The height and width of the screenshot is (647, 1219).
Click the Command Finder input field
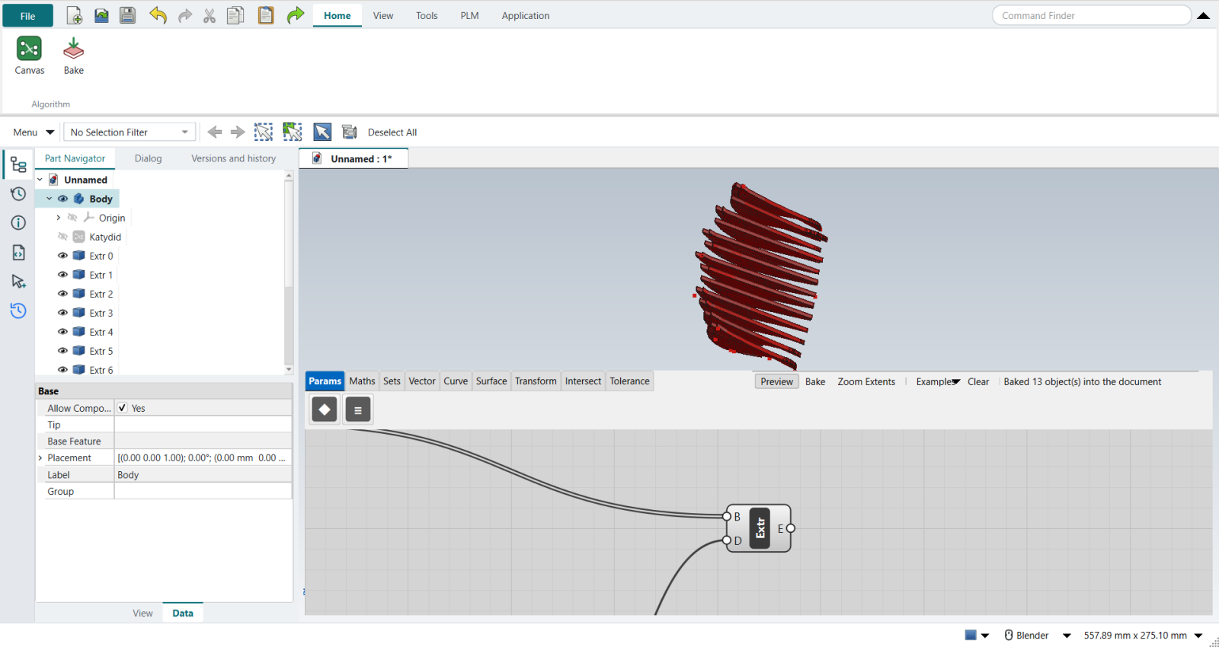coord(1092,15)
